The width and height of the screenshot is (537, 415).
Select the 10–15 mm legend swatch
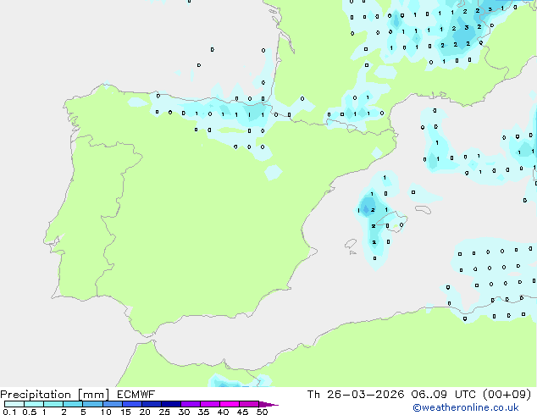112,404
